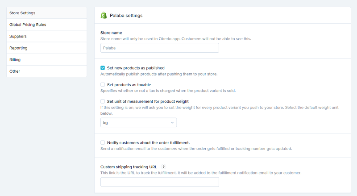Click the Shopify bag icon

coord(104,15)
